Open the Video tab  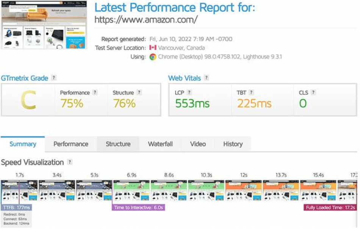198,144
